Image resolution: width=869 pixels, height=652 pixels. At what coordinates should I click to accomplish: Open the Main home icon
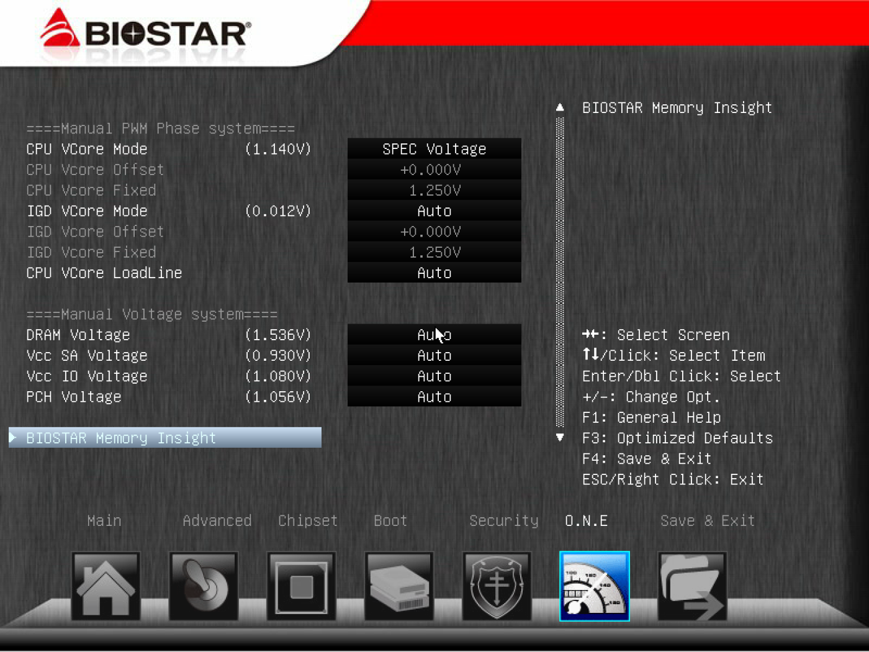pos(106,586)
